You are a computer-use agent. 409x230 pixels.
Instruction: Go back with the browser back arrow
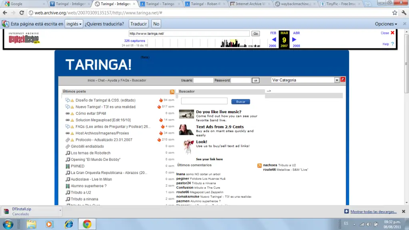tap(5, 12)
